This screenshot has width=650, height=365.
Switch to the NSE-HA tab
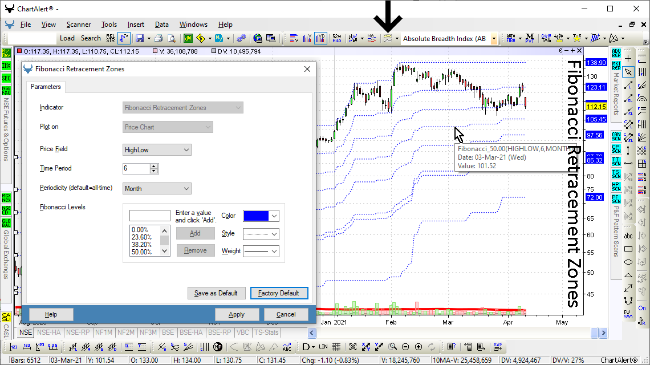tap(49, 332)
